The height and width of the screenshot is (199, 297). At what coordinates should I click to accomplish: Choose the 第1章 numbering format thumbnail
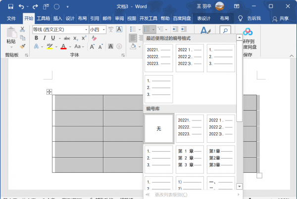tap(190, 158)
